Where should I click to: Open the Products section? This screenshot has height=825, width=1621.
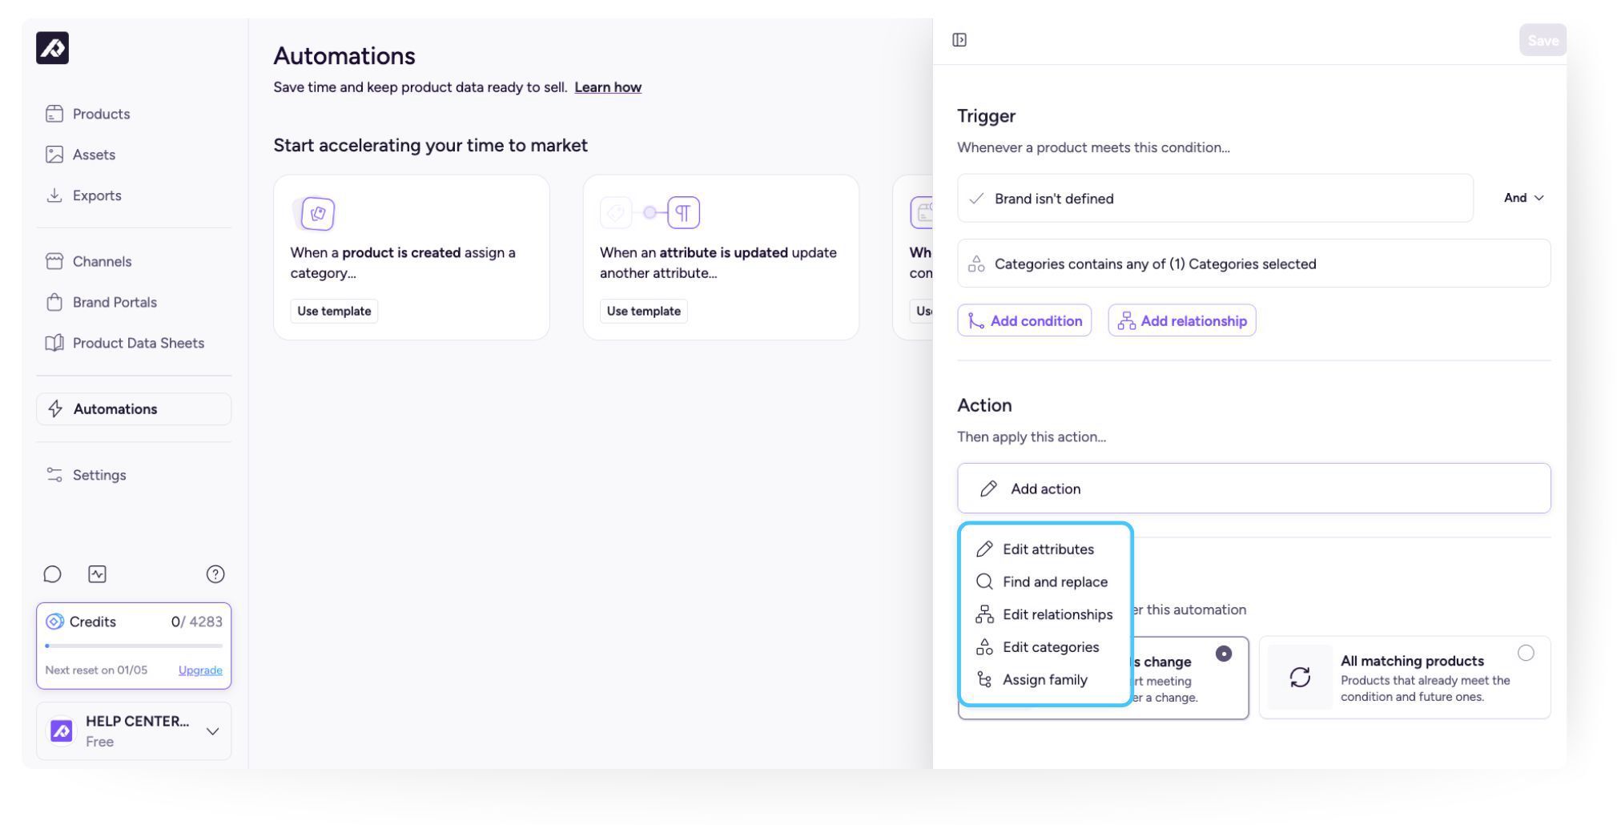87,114
